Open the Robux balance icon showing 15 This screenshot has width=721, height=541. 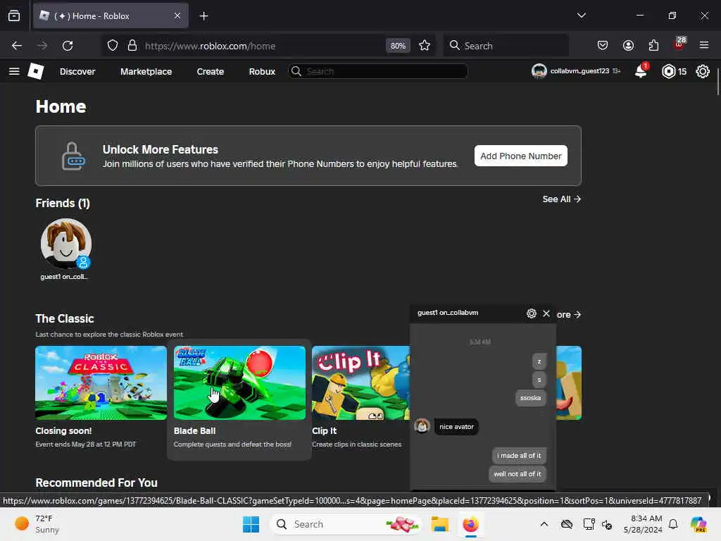pos(669,71)
